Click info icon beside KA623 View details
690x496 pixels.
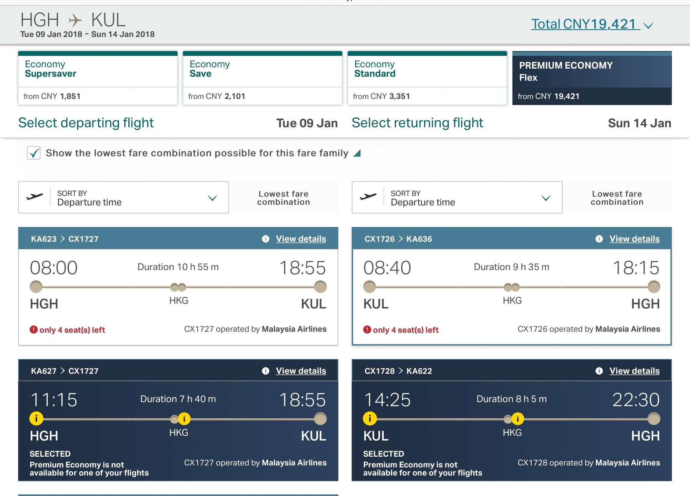pos(265,239)
